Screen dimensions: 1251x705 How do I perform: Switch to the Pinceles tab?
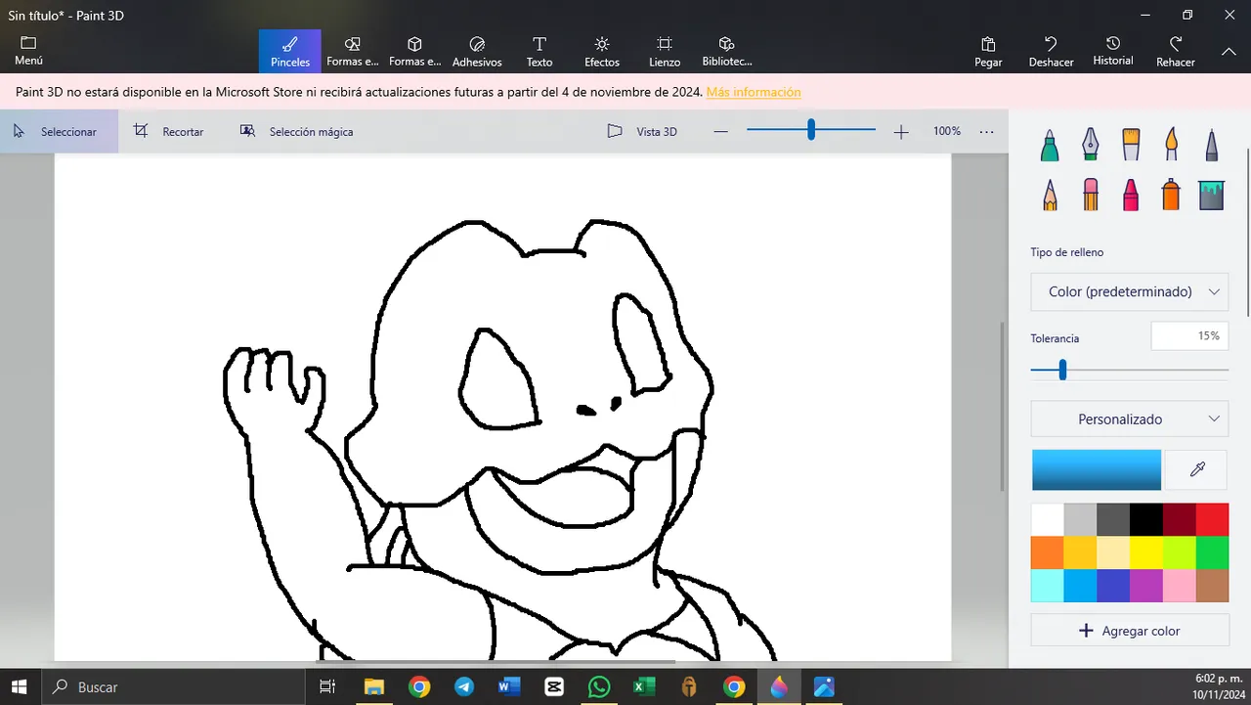pyautogui.click(x=290, y=52)
